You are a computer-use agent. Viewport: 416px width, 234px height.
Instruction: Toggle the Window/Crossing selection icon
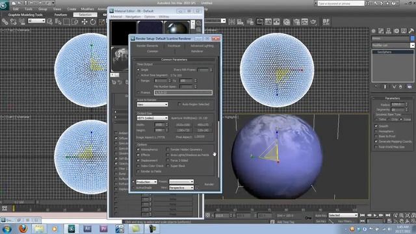[x=75, y=21]
